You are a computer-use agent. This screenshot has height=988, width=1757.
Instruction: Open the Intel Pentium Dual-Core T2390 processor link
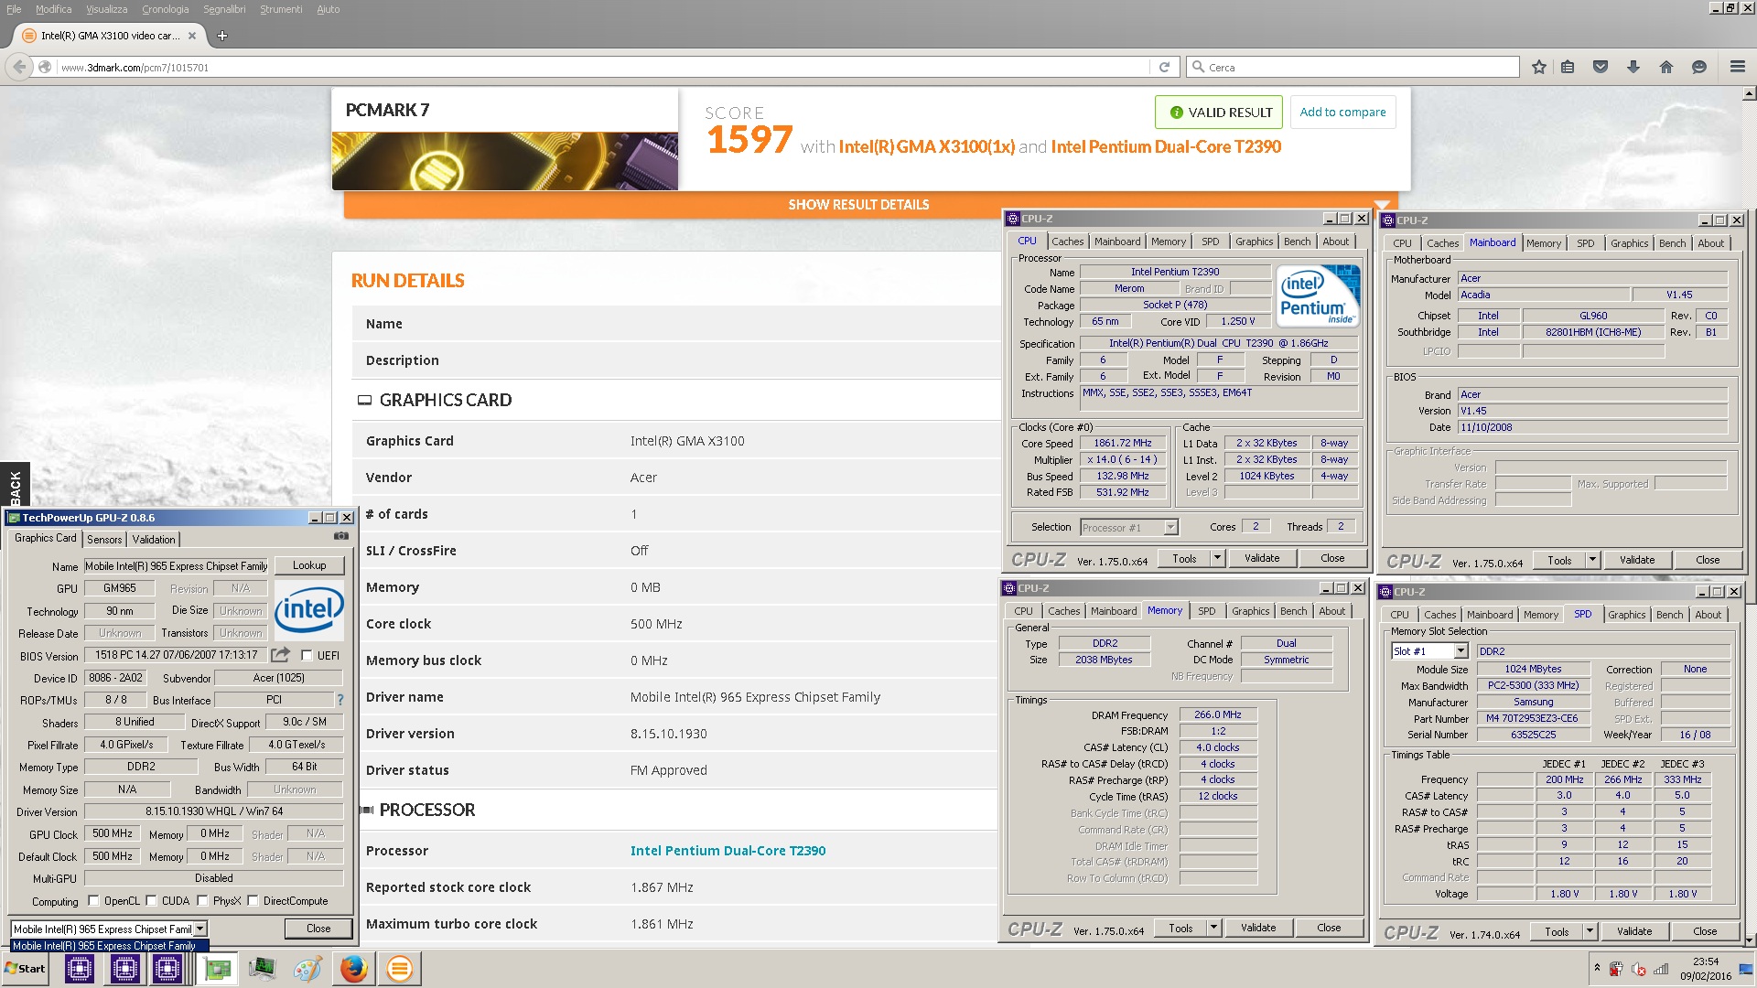tap(728, 851)
